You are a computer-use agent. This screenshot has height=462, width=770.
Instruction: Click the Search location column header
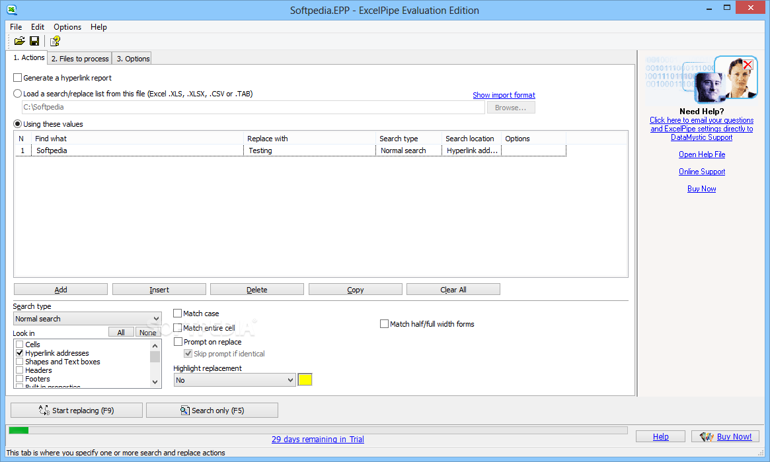click(472, 139)
